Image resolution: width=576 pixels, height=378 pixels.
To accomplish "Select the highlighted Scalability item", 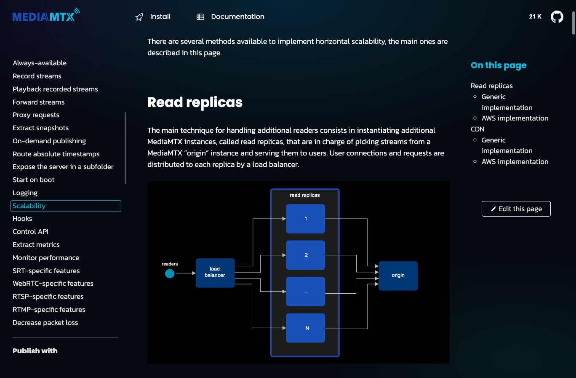I will (x=66, y=206).
